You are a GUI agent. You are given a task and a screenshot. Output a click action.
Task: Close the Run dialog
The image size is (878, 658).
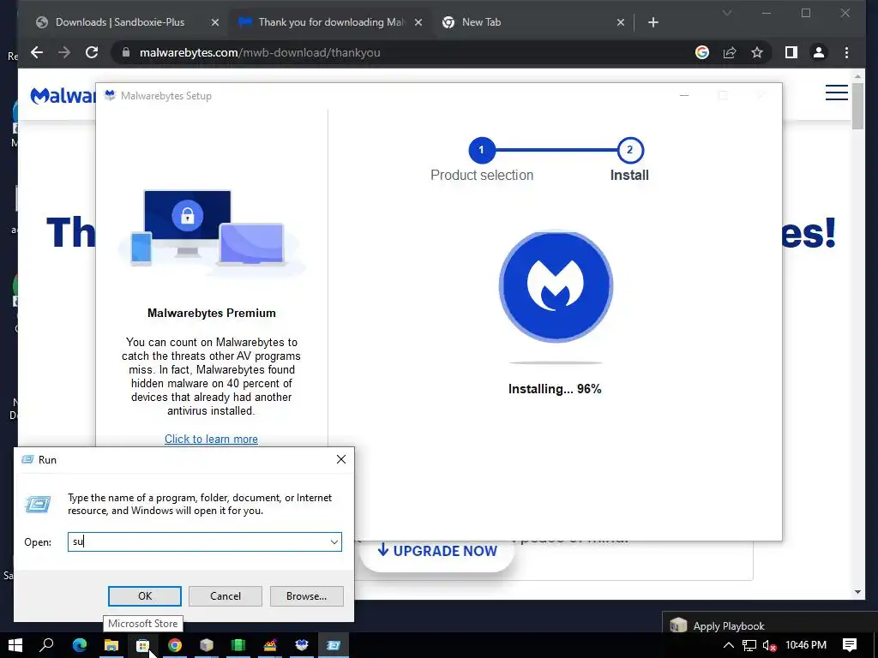(341, 459)
